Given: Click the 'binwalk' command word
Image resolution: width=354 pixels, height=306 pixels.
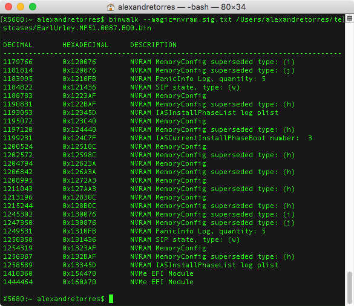Looking at the screenshot, I should tap(123, 19).
